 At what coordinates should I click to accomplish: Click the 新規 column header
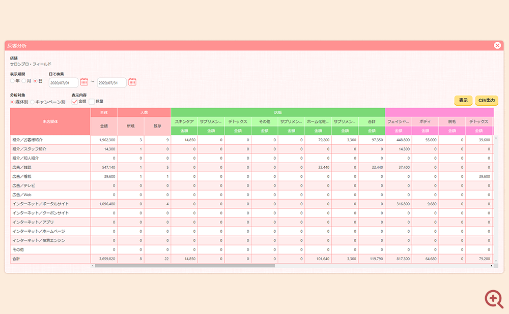(x=131, y=126)
